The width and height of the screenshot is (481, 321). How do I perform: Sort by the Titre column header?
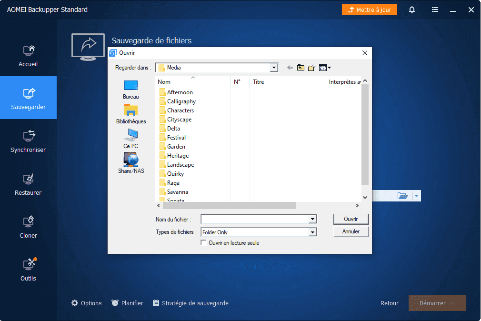coord(288,82)
